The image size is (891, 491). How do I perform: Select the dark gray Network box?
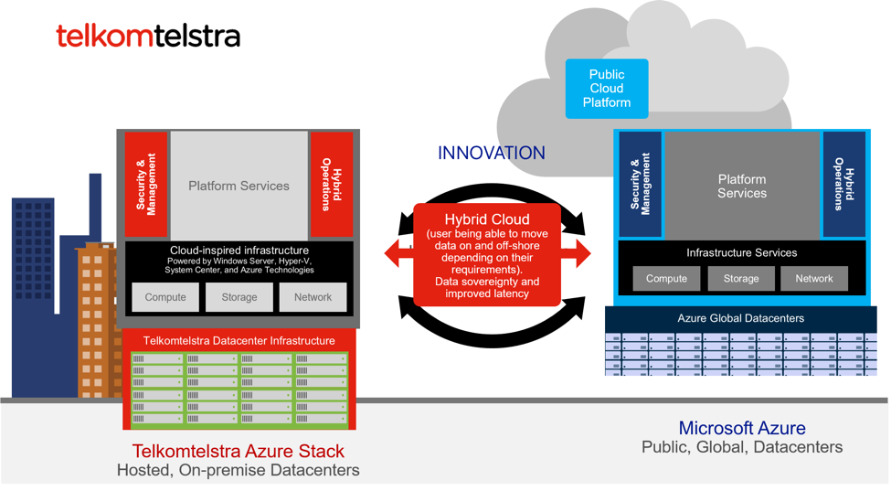click(x=814, y=279)
